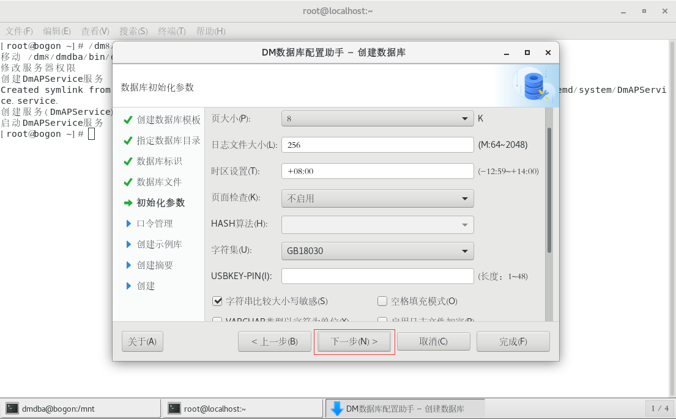Close the DM数据库配置助手 dialog

pyautogui.click(x=548, y=53)
